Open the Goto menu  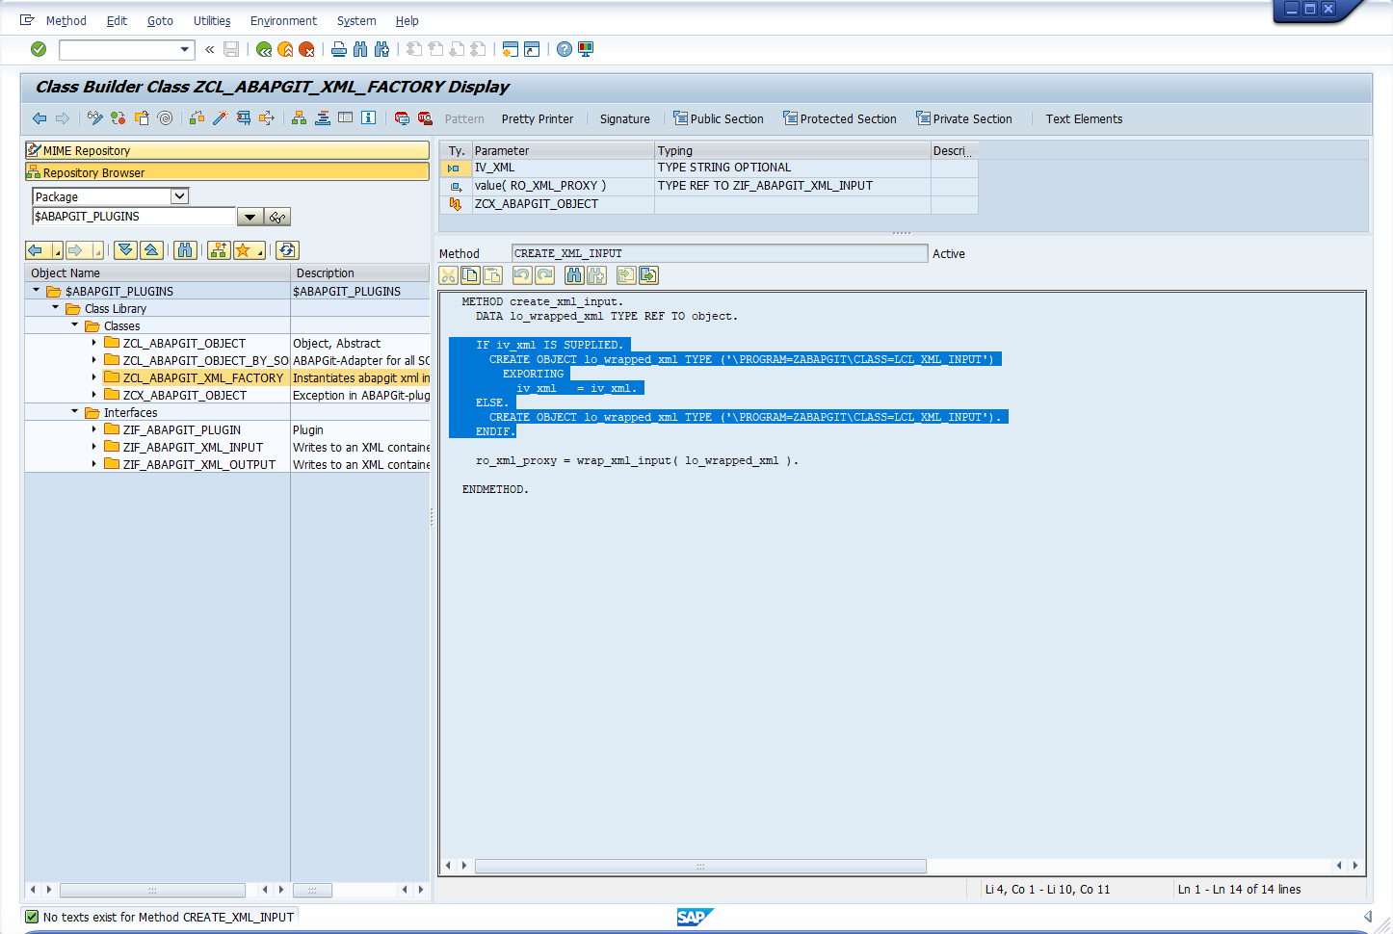pyautogui.click(x=160, y=21)
